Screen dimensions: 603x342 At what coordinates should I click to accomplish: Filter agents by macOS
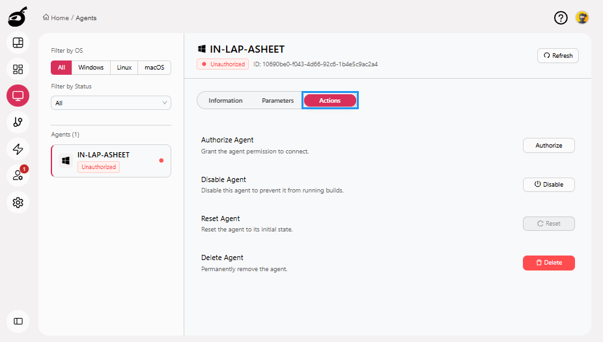[x=154, y=68]
